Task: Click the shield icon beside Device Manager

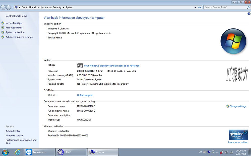Action: (x=3, y=23)
